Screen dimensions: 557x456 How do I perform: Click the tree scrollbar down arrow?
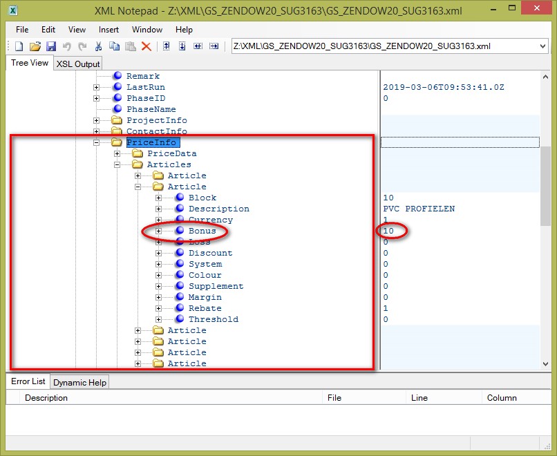pos(546,364)
